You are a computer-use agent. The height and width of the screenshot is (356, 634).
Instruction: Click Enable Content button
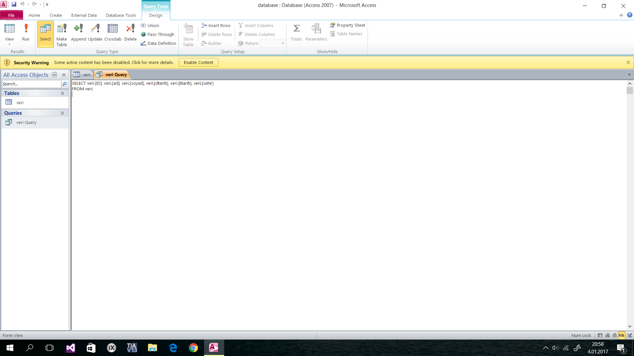click(199, 62)
